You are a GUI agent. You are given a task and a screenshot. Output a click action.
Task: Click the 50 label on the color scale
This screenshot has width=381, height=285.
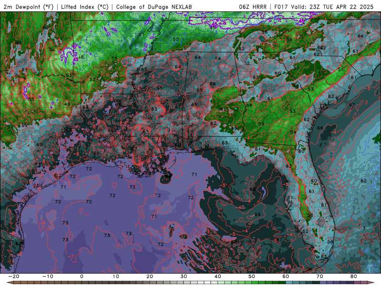[x=252, y=276]
